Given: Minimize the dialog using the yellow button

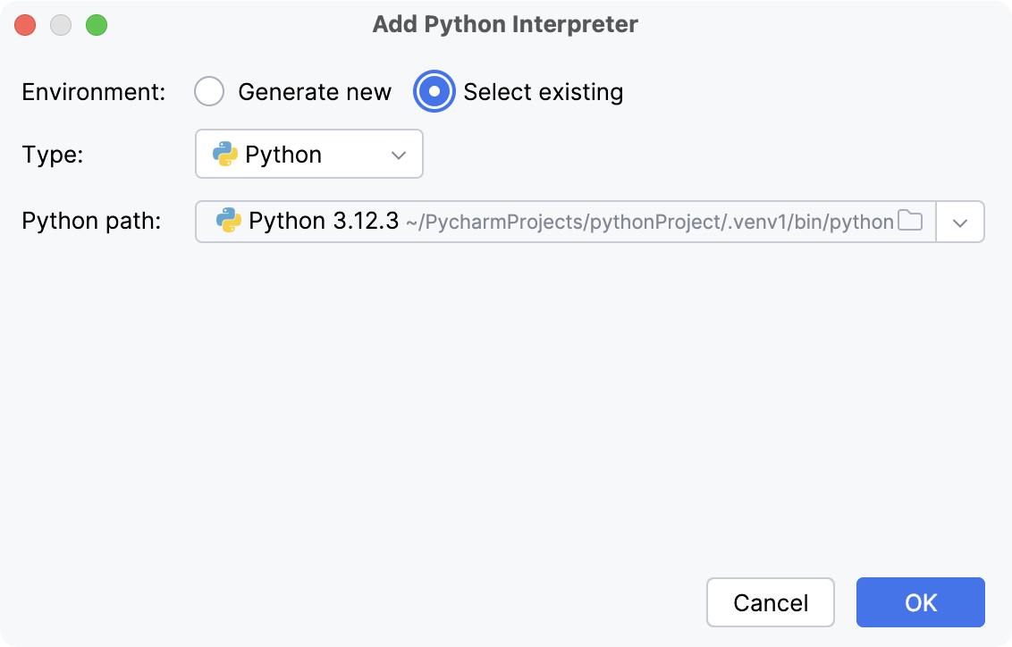Looking at the screenshot, I should pos(61,25).
